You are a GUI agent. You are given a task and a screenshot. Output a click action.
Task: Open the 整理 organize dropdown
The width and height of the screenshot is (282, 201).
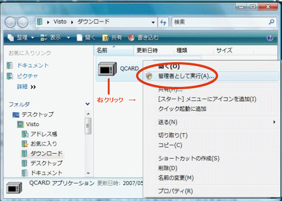21,37
